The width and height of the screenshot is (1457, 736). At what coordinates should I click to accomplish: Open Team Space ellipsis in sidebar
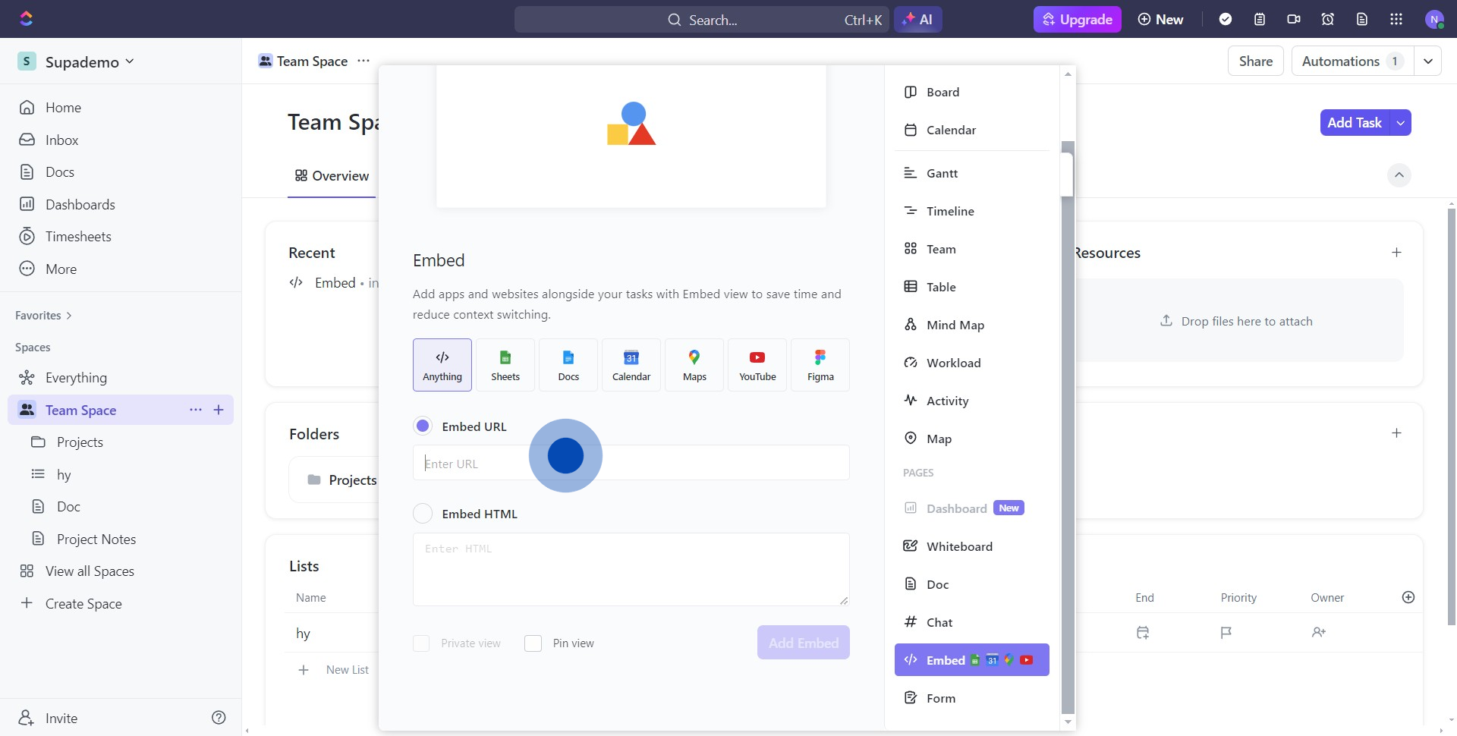[196, 410]
